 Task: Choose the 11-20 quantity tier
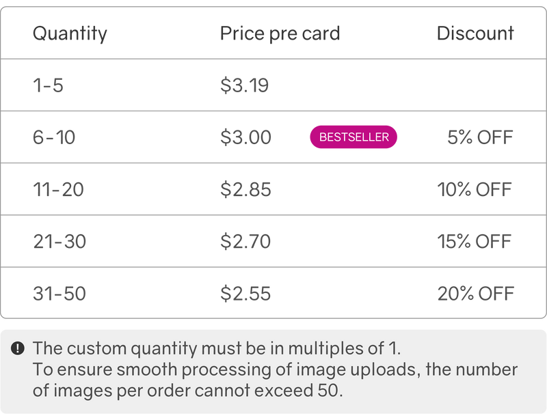point(58,189)
